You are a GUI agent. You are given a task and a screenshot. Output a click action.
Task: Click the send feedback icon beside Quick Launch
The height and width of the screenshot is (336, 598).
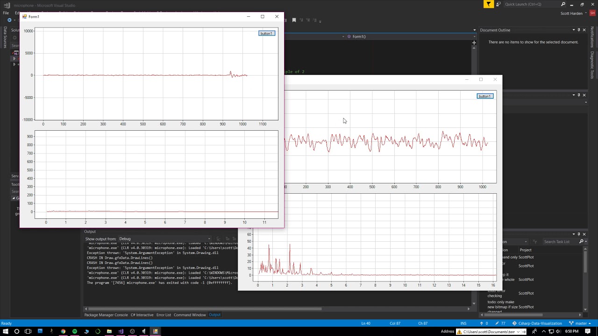[x=498, y=4]
